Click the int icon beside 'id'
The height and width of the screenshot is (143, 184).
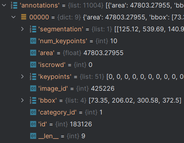[33, 124]
